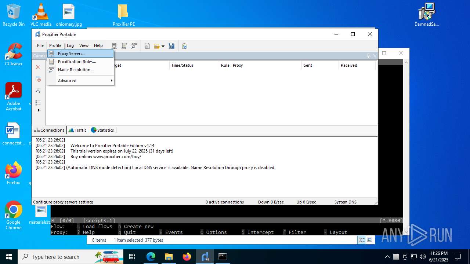The image size is (470, 264).
Task: Open Google Chrome desktop shortcut
Action: 14,216
